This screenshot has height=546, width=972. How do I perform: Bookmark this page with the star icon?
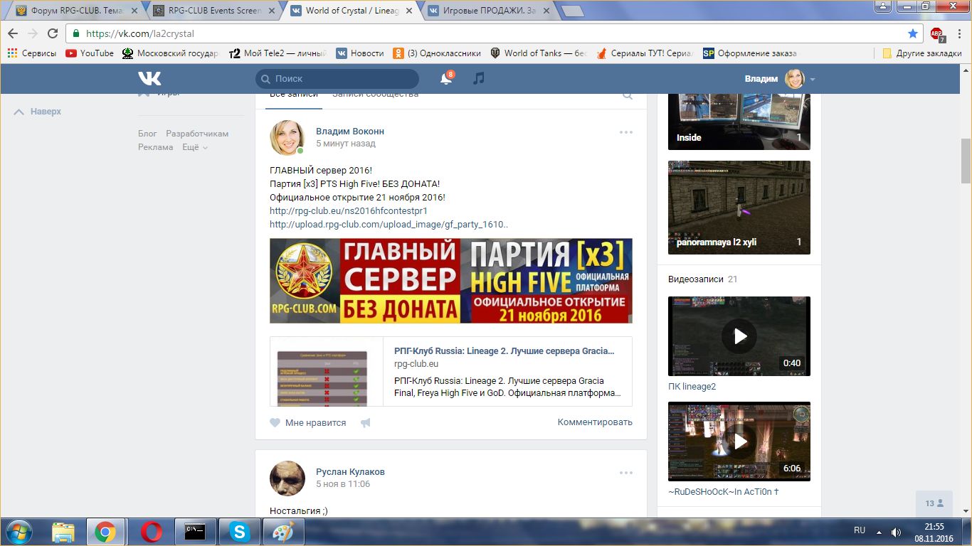coord(913,33)
